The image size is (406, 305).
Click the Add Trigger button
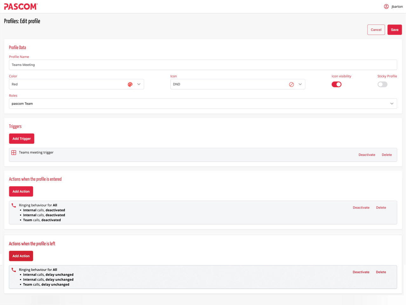point(22,139)
